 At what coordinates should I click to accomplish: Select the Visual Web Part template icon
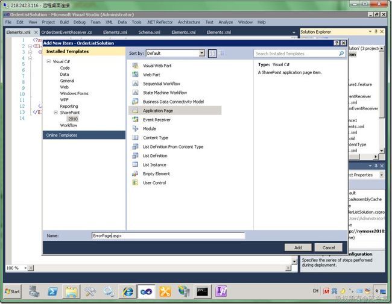tap(135, 66)
